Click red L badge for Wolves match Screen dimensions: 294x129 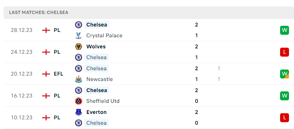[x=284, y=52]
